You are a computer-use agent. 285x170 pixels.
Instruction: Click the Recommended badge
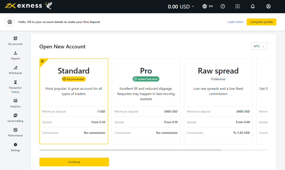point(73,79)
